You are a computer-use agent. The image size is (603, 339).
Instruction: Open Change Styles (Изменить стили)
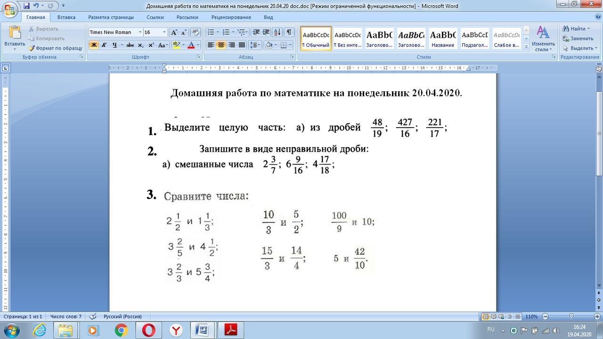543,39
